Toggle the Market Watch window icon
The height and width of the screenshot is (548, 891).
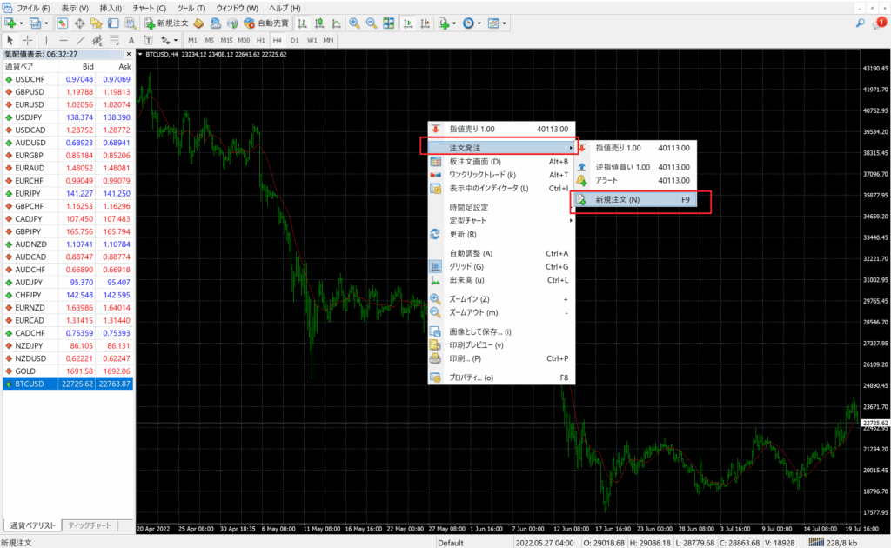pos(62,23)
